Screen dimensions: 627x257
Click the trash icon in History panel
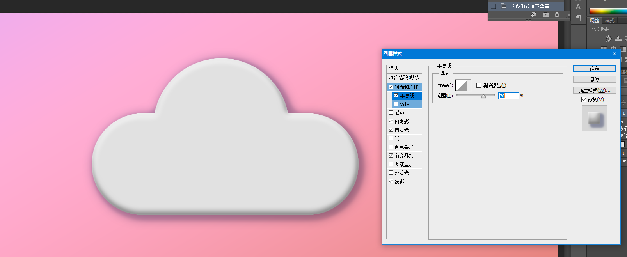557,15
